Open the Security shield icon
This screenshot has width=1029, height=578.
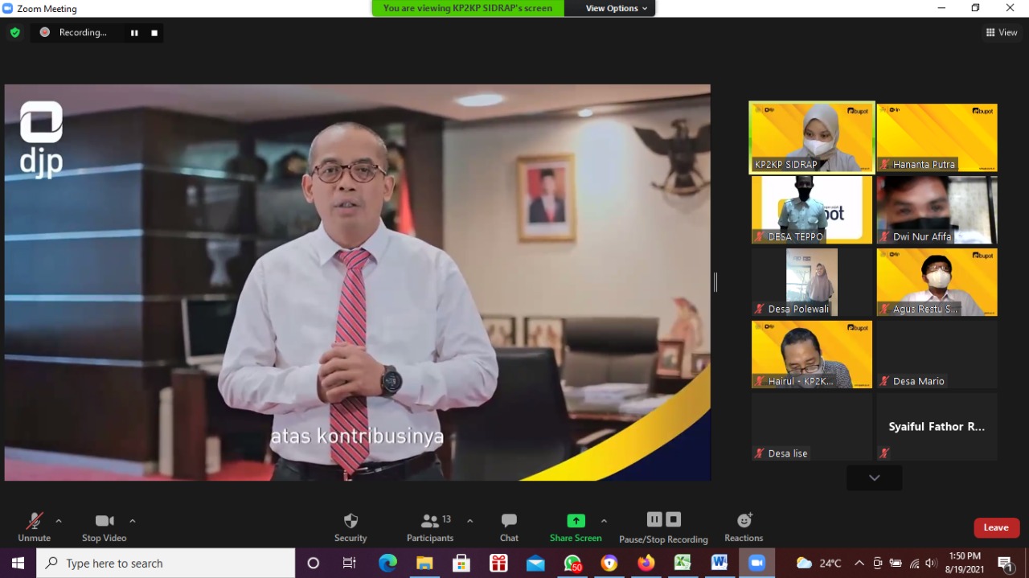coord(351,521)
